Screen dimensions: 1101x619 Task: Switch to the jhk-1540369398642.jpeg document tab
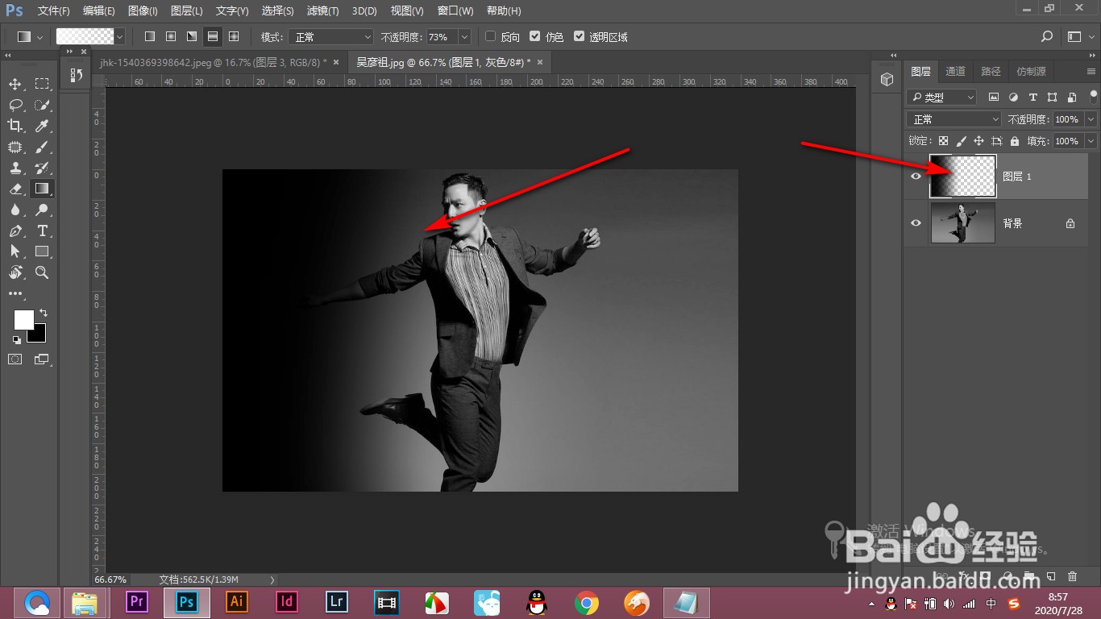[213, 62]
